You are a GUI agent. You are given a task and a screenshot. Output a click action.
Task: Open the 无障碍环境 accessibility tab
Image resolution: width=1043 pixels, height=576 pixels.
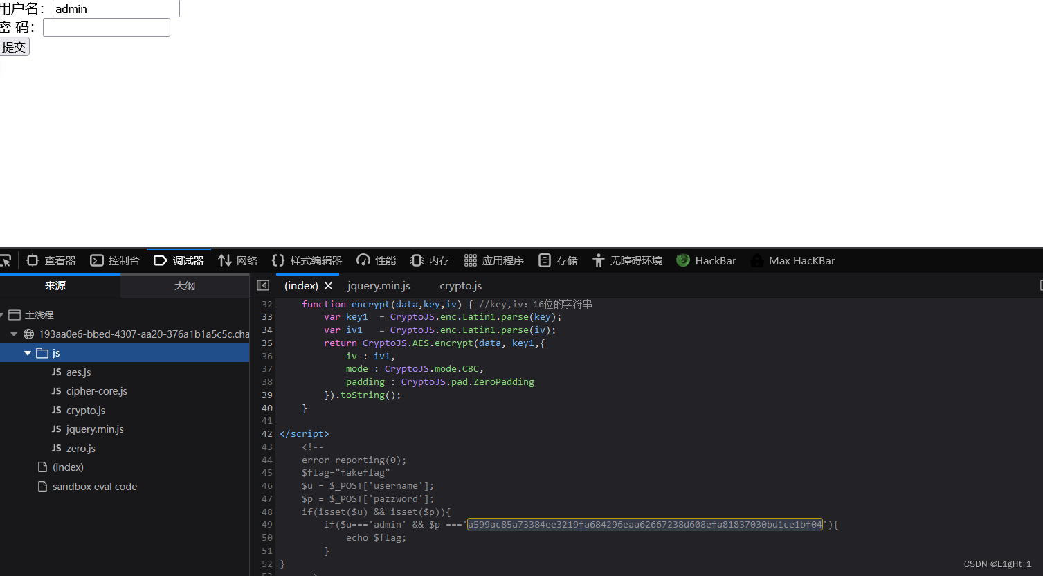(x=628, y=260)
